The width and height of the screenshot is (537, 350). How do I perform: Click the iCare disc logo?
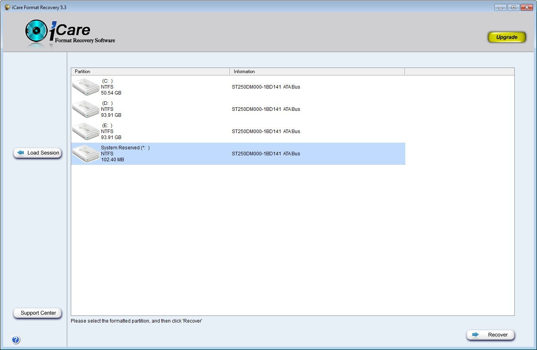coord(36,31)
